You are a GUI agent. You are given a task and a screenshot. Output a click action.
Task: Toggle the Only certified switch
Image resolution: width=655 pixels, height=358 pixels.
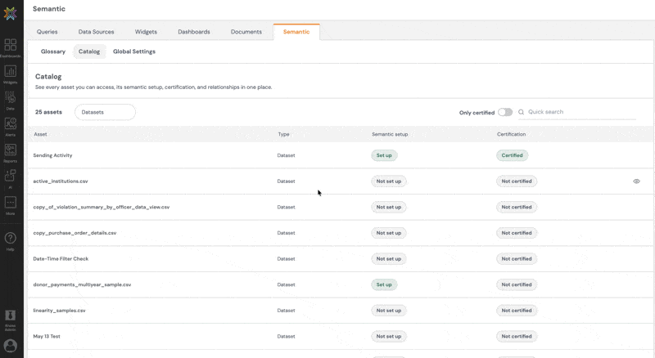coord(505,112)
